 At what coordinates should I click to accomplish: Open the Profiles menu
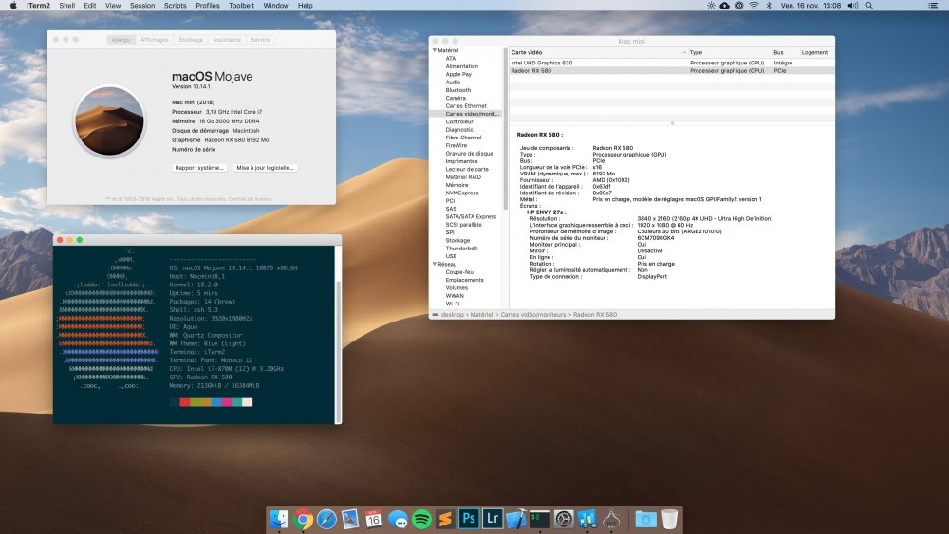point(208,6)
